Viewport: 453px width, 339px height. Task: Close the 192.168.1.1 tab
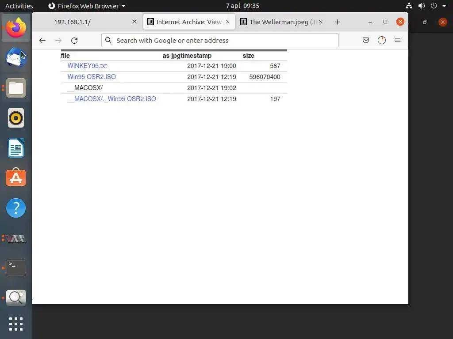pos(134,22)
